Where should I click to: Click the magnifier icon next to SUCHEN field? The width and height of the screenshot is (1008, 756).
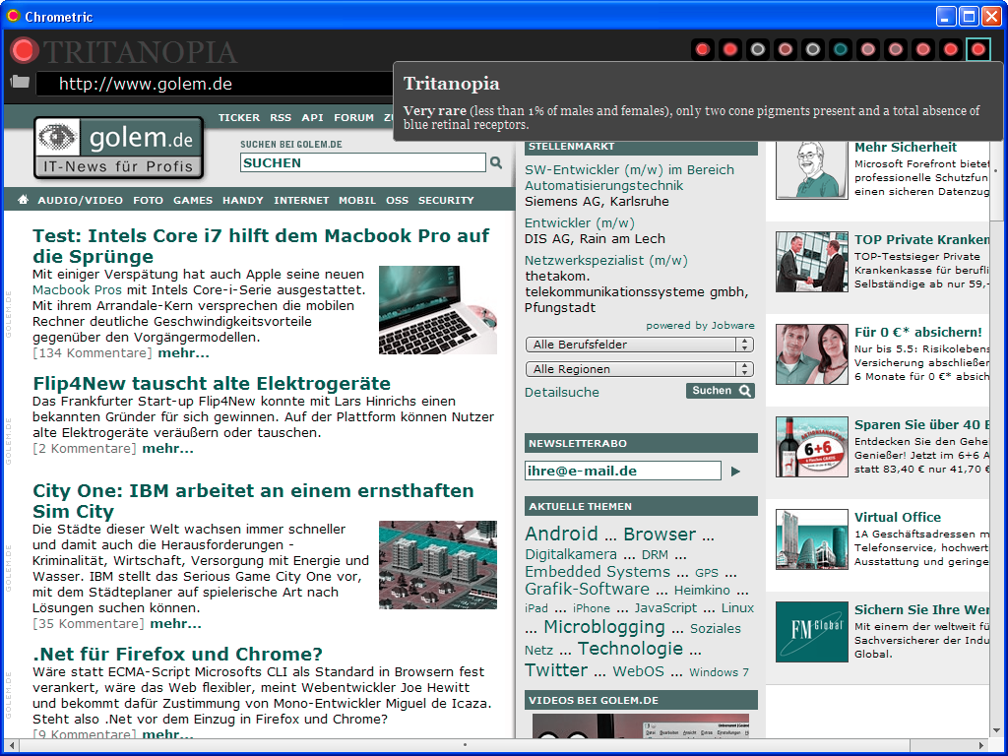pyautogui.click(x=496, y=162)
